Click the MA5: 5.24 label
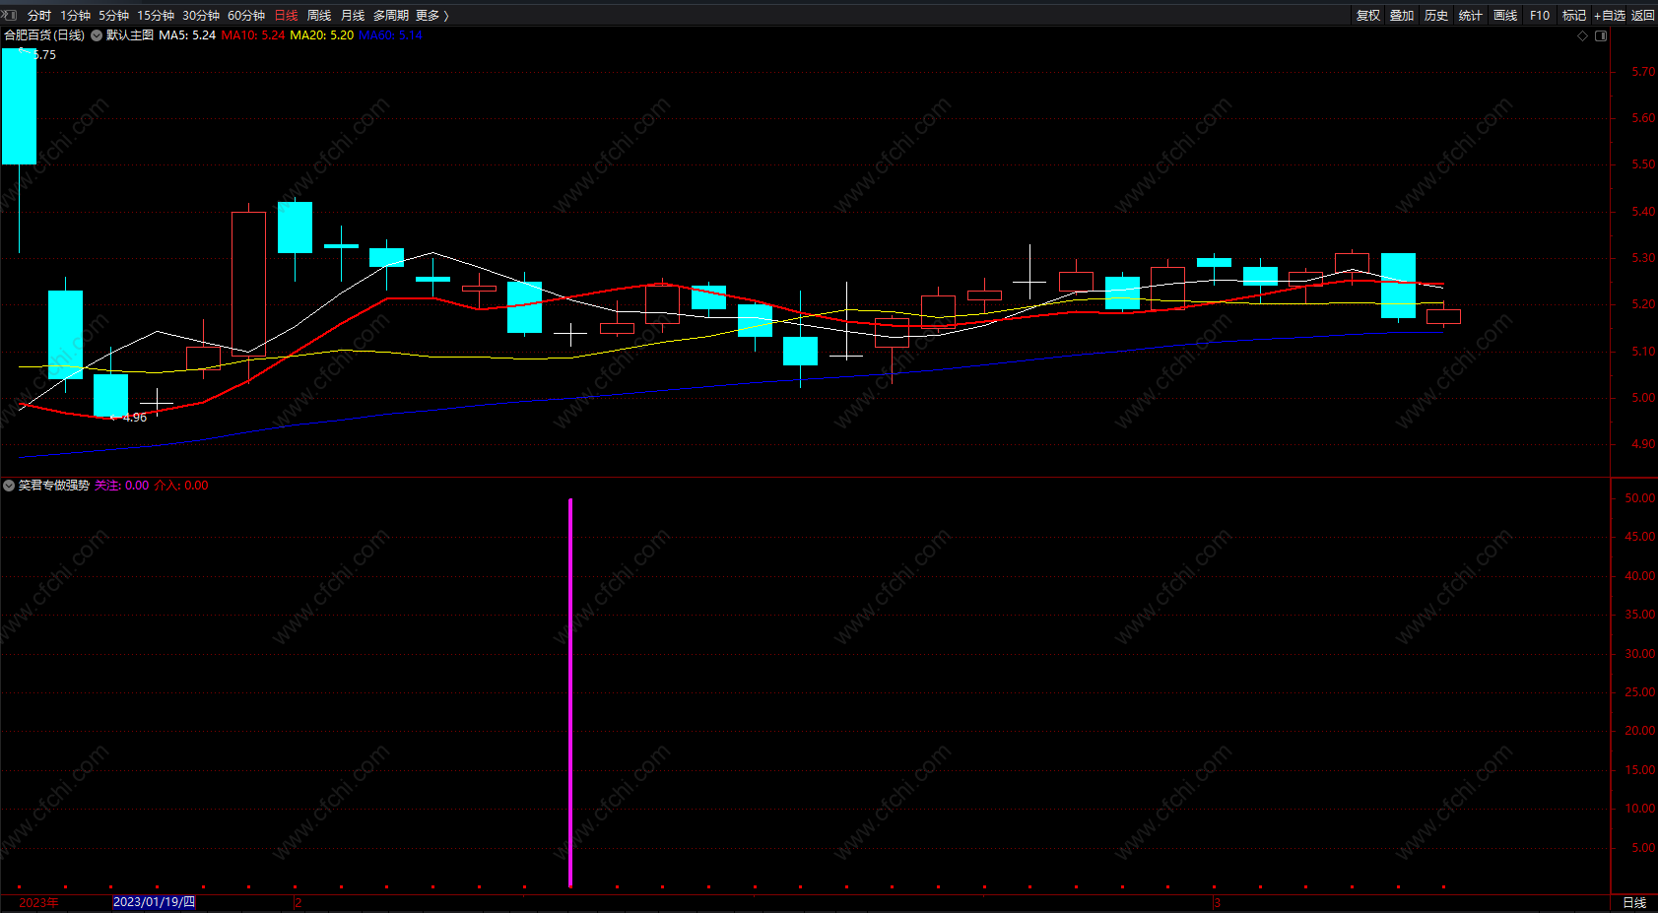Image resolution: width=1658 pixels, height=913 pixels. click(187, 35)
